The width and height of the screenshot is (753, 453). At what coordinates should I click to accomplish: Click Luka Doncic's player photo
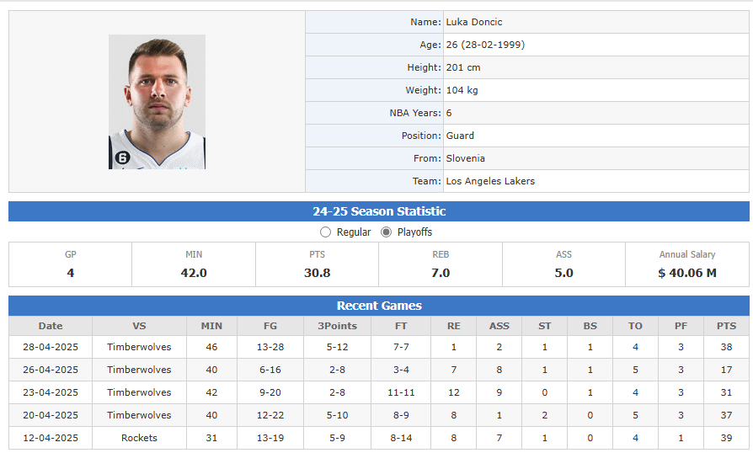(157, 102)
